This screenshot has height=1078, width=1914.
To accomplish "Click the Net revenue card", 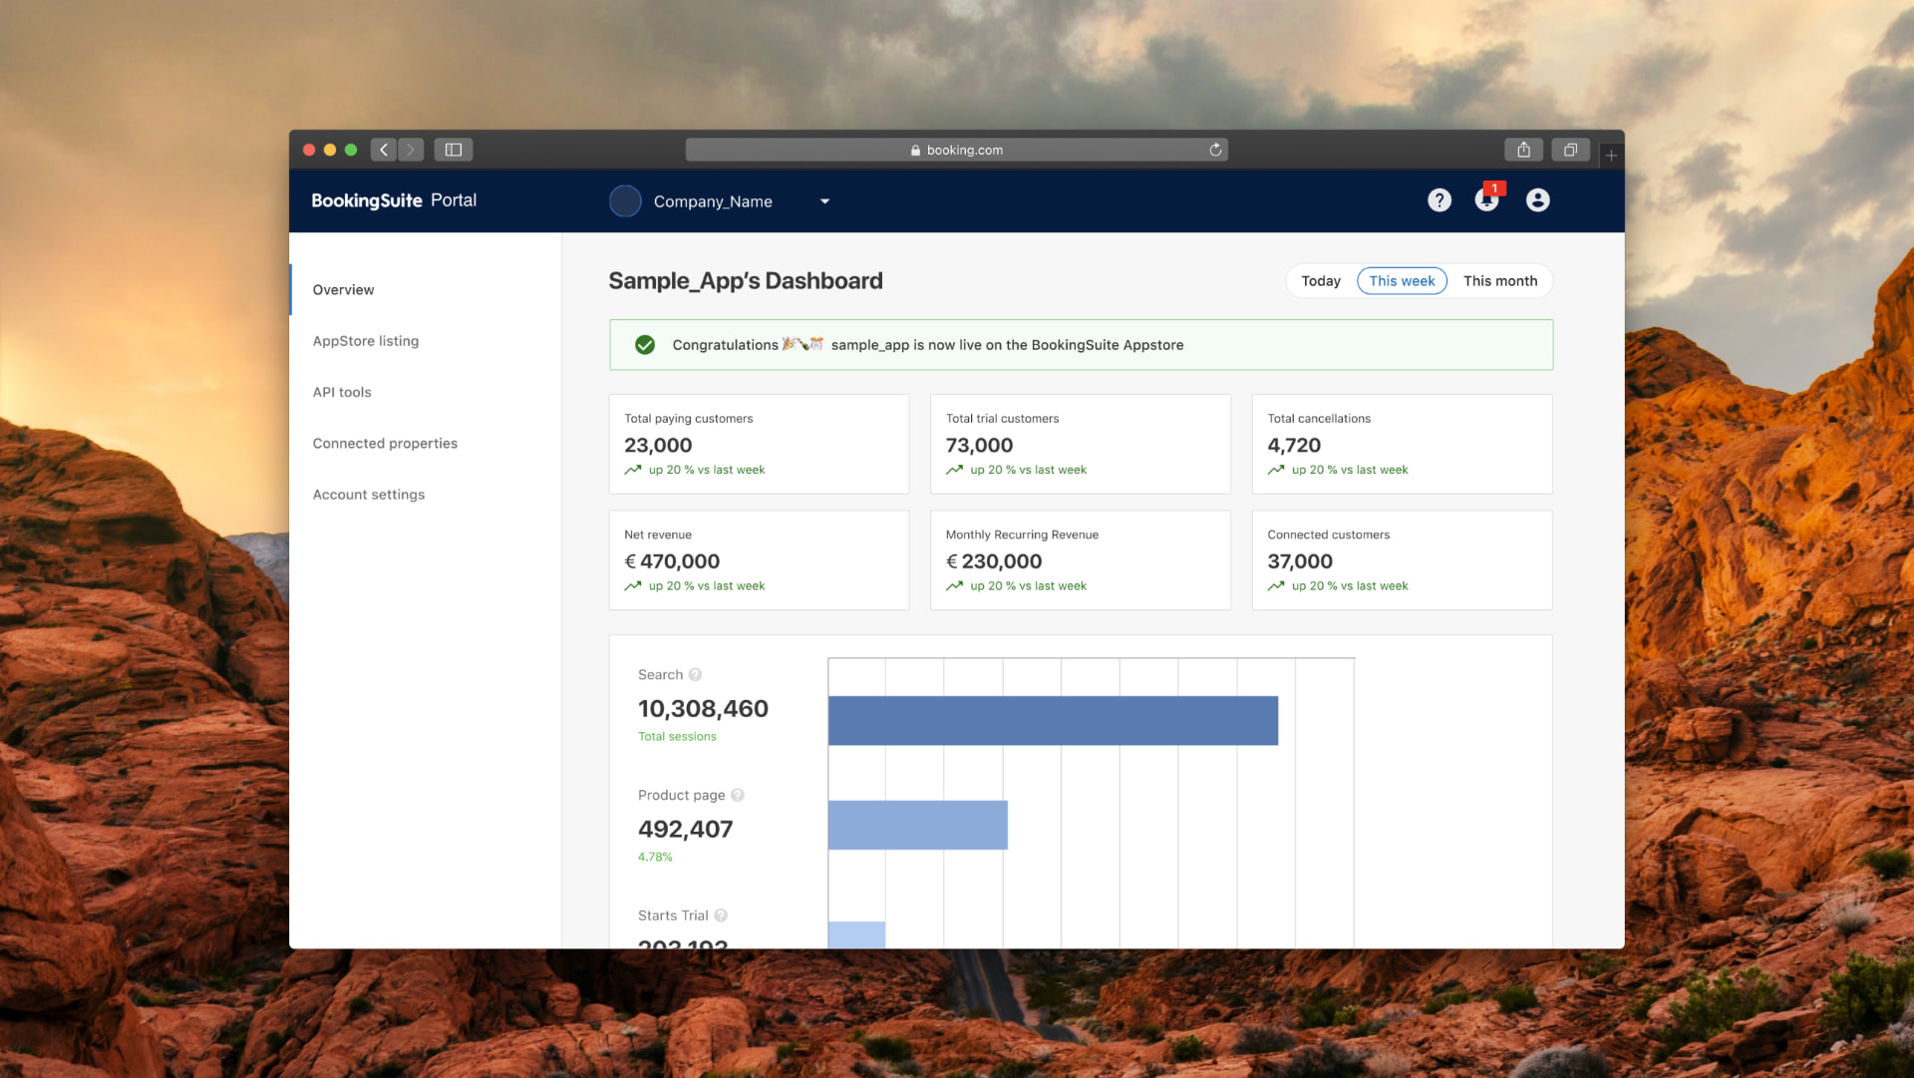I will [759, 560].
